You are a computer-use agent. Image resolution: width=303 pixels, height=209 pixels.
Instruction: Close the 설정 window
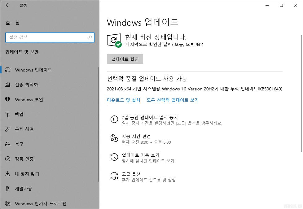296,5
